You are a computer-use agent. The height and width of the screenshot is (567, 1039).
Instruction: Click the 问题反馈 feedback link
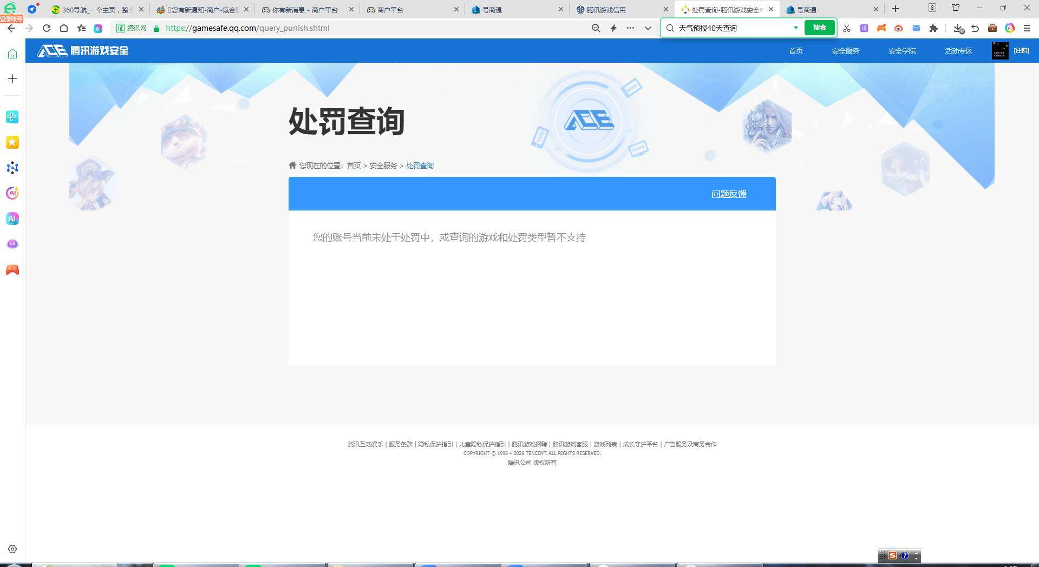click(728, 193)
